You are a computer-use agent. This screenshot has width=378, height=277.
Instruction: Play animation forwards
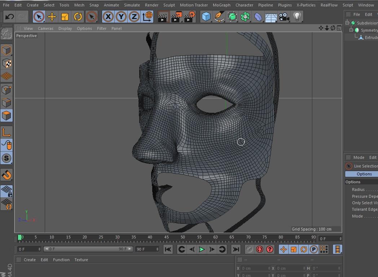[202, 249]
